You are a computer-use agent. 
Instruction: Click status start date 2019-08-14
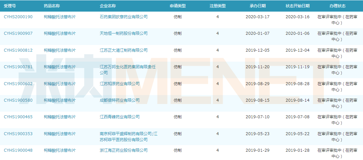[298, 100]
